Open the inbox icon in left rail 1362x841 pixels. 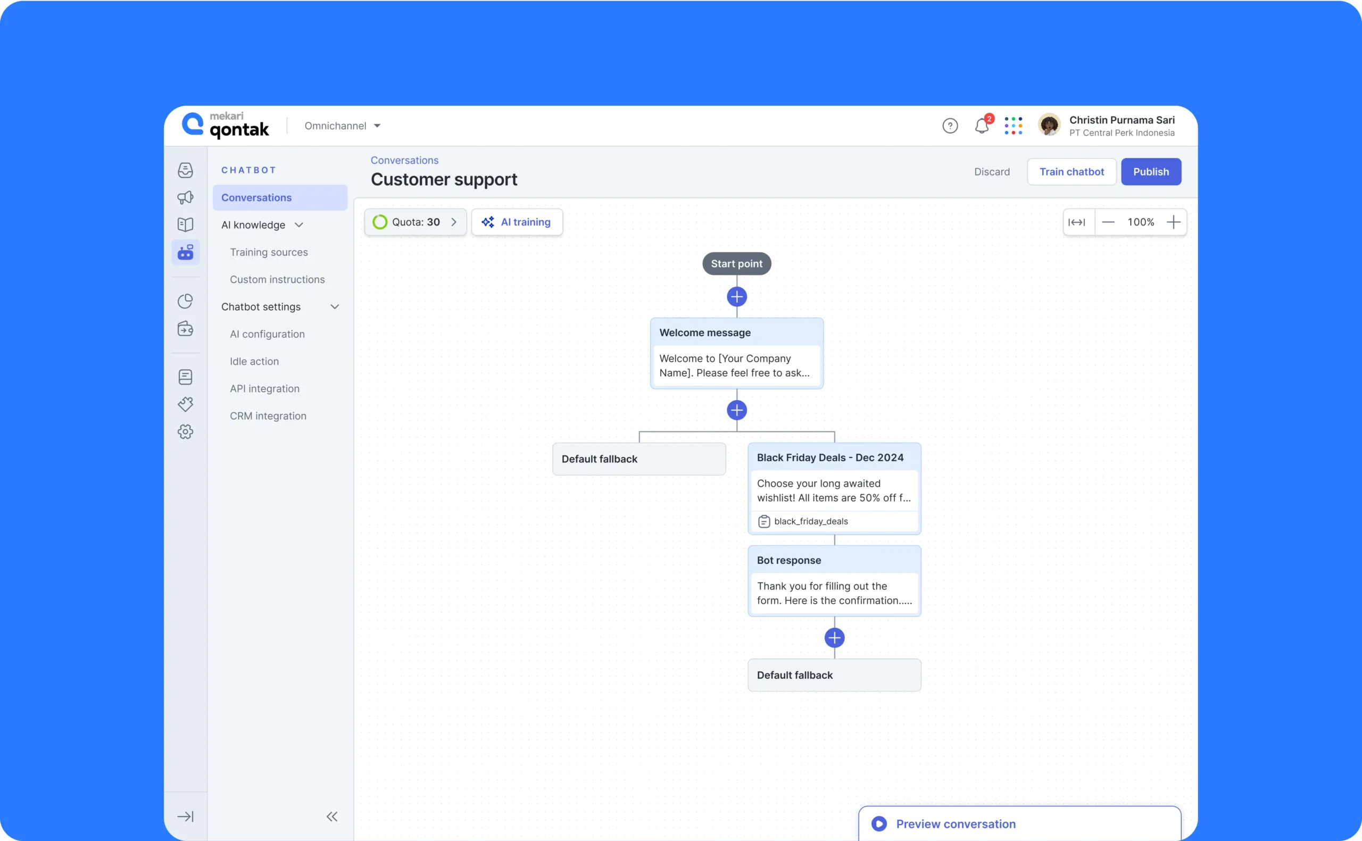click(x=185, y=170)
